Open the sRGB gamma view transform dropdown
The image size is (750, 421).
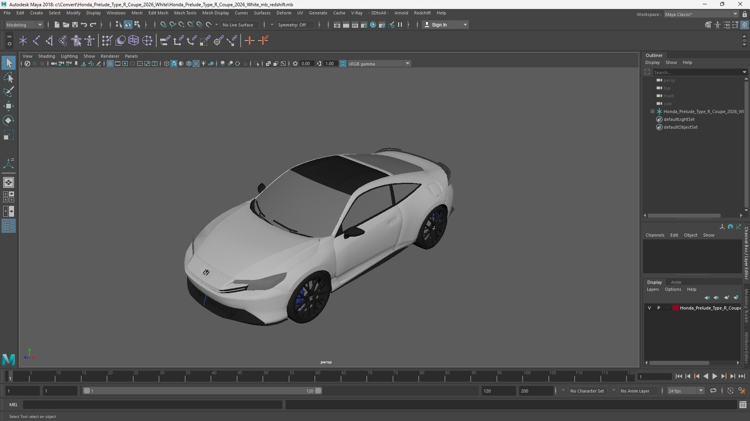pyautogui.click(x=379, y=64)
